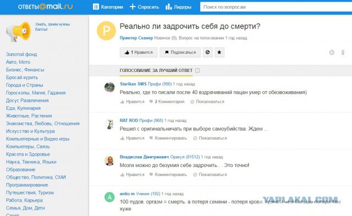
Task: Open Принтер Сканер user profile
Action: [136, 38]
